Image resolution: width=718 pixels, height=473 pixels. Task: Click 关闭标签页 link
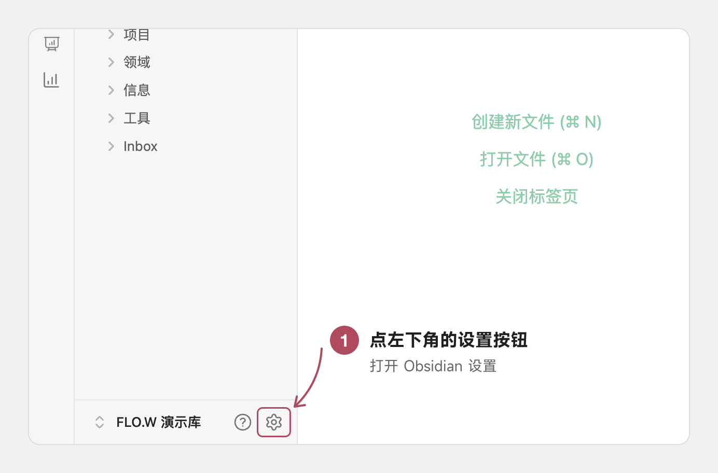[536, 197]
